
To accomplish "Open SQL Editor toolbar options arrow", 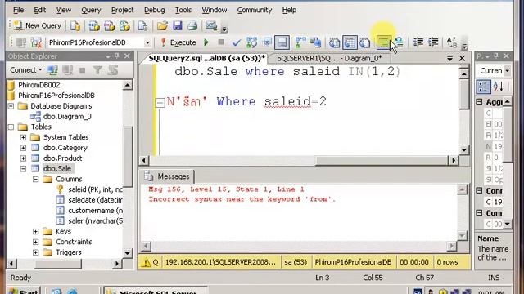I will coord(464,46).
